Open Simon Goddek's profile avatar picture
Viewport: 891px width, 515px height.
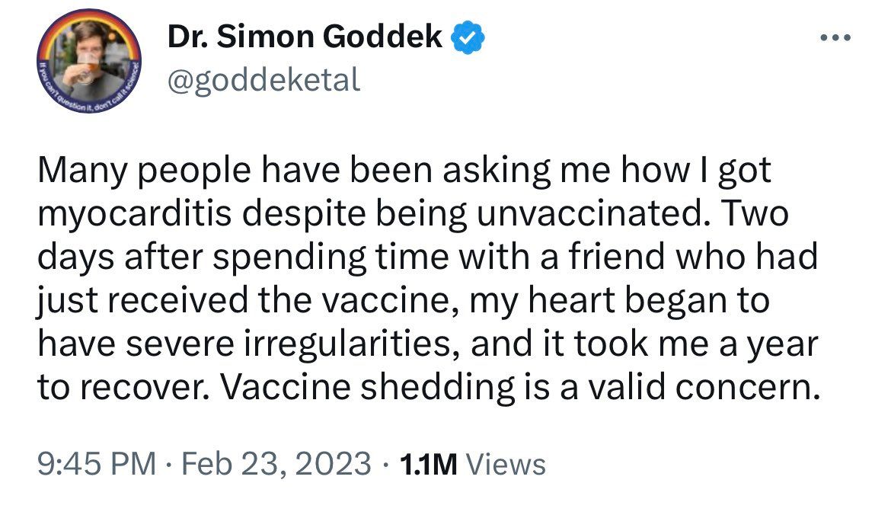(89, 60)
